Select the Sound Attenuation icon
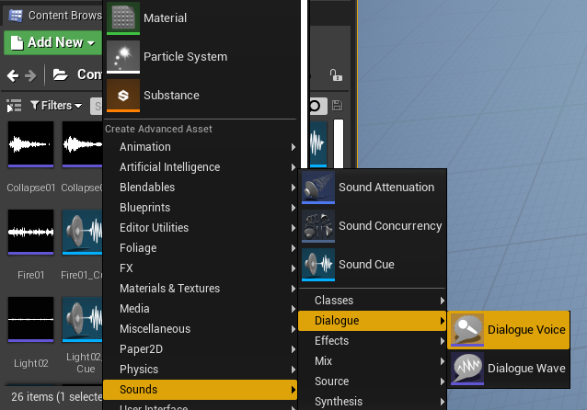The image size is (587, 410). click(x=318, y=187)
